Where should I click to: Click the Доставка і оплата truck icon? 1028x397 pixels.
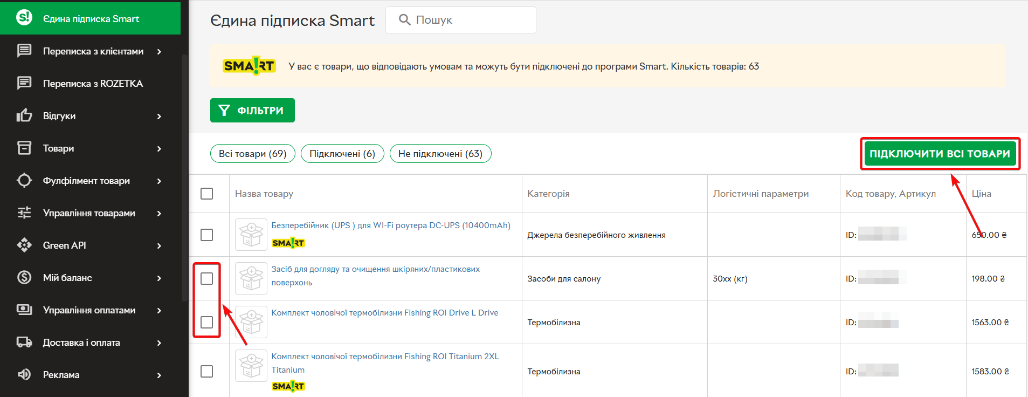[24, 342]
